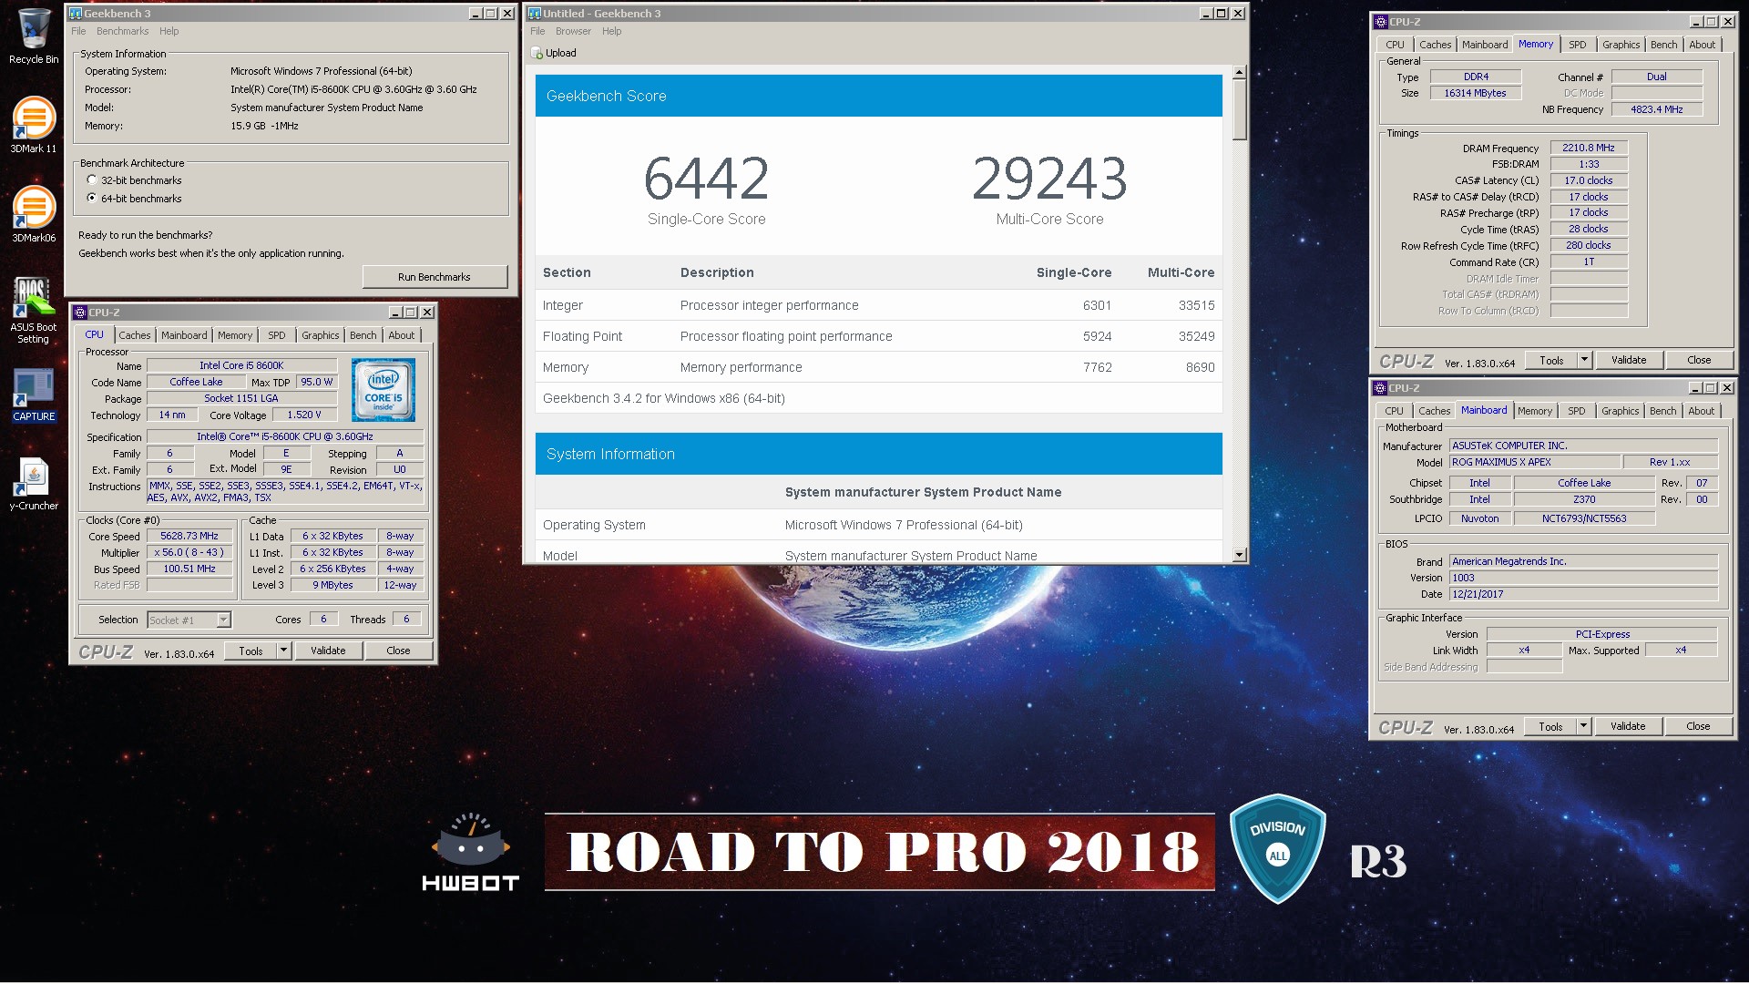Click Validate in CPU-Z Mainboard window
Image resolution: width=1749 pixels, height=984 pixels.
pos(1628,726)
